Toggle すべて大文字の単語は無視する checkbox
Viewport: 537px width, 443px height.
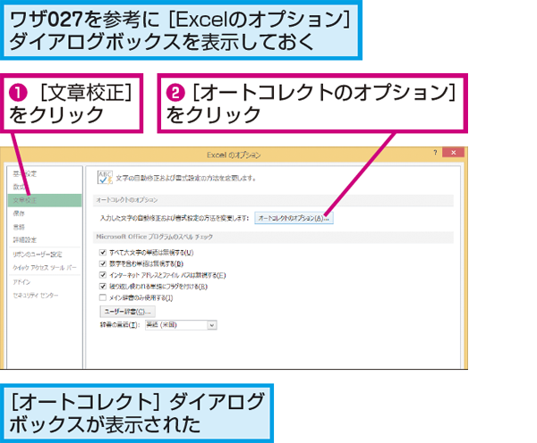click(103, 252)
